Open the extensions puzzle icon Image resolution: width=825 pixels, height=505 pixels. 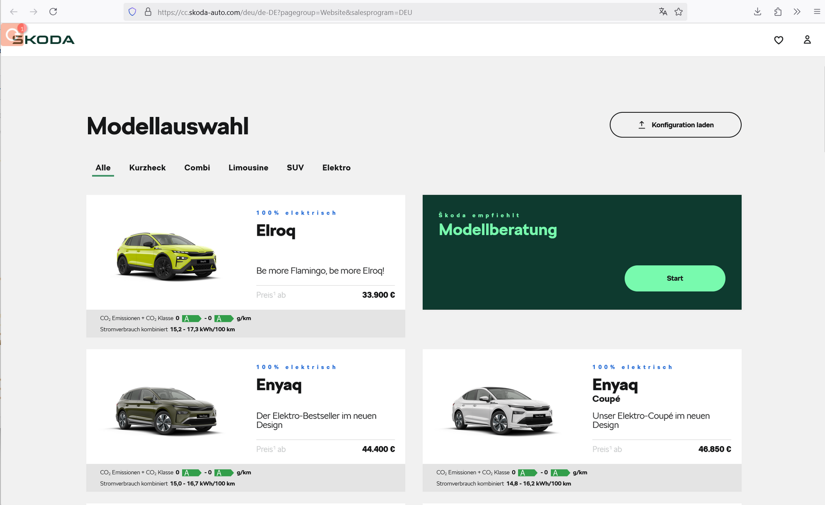[778, 12]
